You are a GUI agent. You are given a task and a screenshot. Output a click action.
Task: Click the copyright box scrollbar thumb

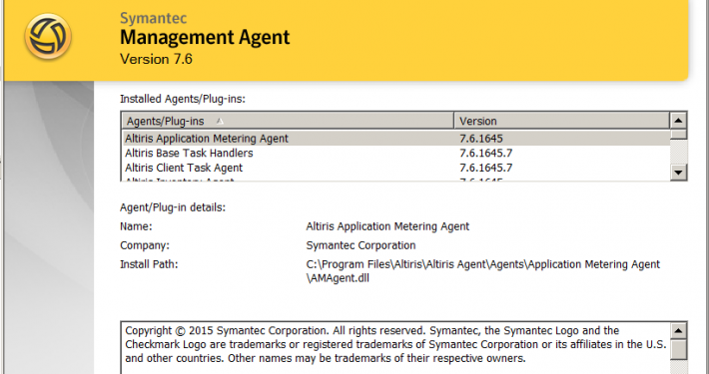pos(678,350)
